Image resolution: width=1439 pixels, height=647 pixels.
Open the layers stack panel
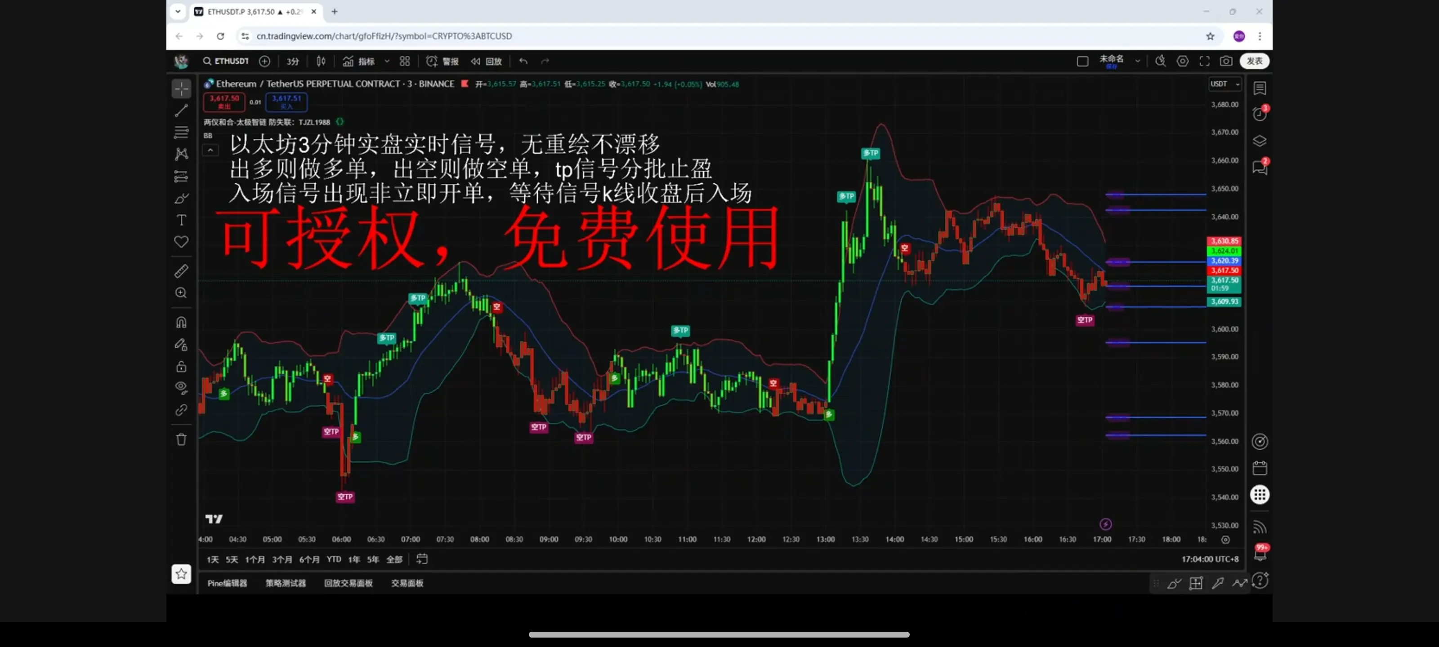click(x=1260, y=141)
